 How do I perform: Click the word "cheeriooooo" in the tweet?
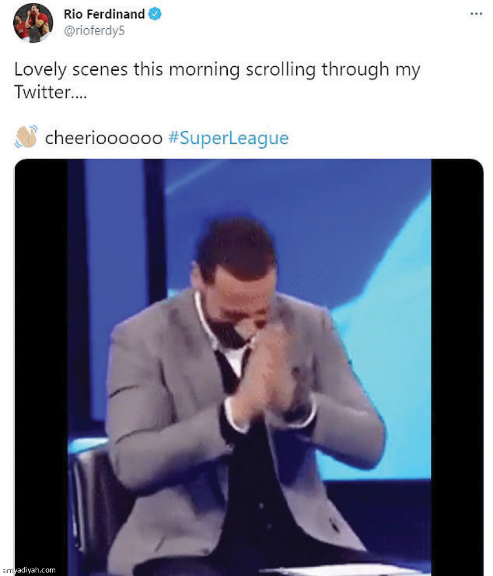[x=104, y=138]
